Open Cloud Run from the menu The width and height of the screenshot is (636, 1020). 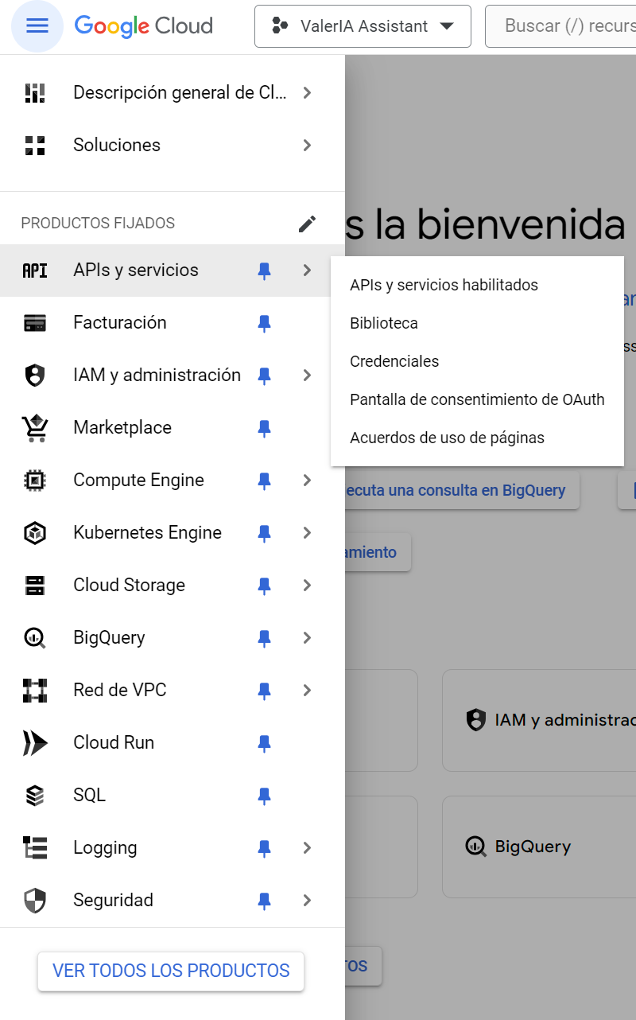173,743
